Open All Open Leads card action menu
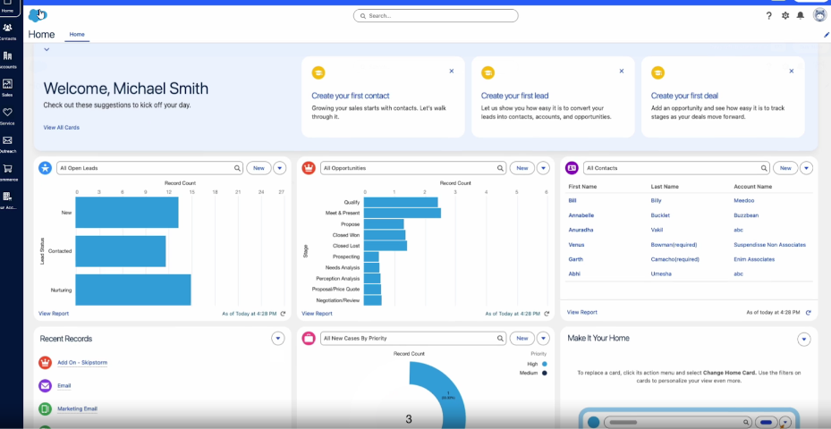Image resolution: width=831 pixels, height=429 pixels. point(280,168)
